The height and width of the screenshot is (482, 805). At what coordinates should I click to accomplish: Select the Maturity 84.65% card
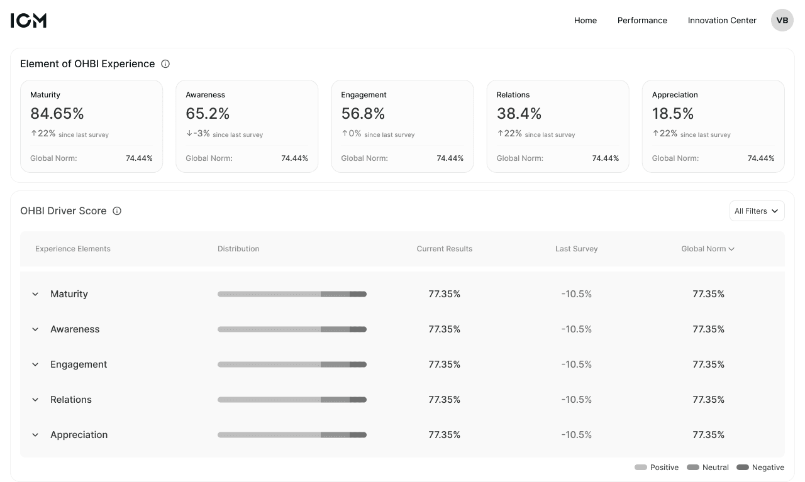click(x=91, y=126)
